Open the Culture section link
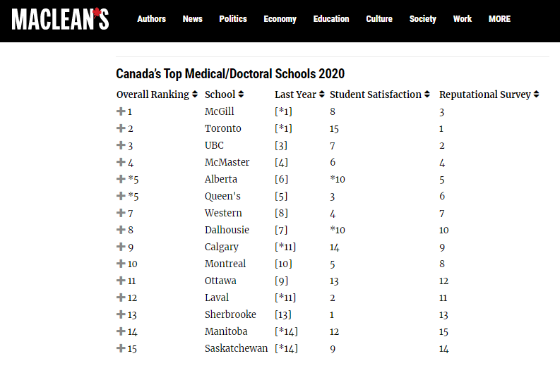The width and height of the screenshot is (560, 368). 379,19
